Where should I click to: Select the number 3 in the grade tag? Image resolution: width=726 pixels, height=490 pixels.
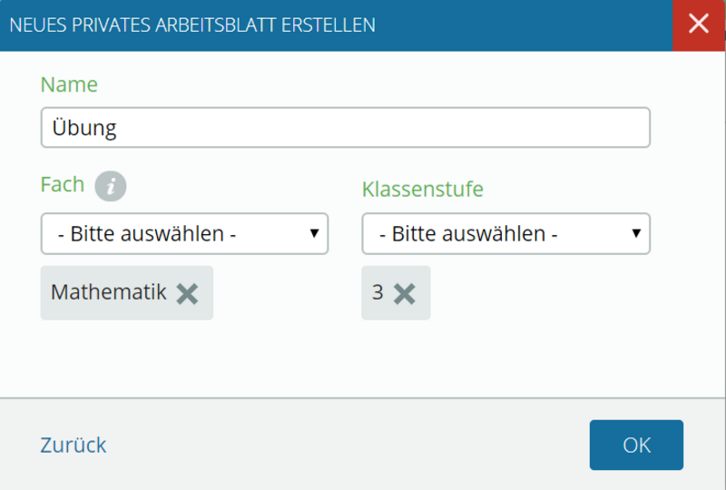[378, 292]
